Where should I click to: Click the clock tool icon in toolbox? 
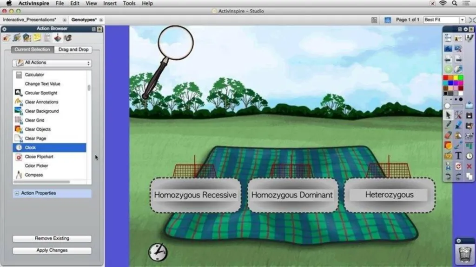(469, 156)
